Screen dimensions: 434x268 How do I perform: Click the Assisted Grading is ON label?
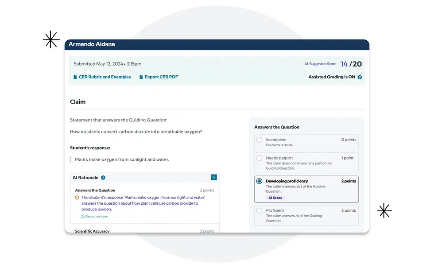[x=332, y=77]
